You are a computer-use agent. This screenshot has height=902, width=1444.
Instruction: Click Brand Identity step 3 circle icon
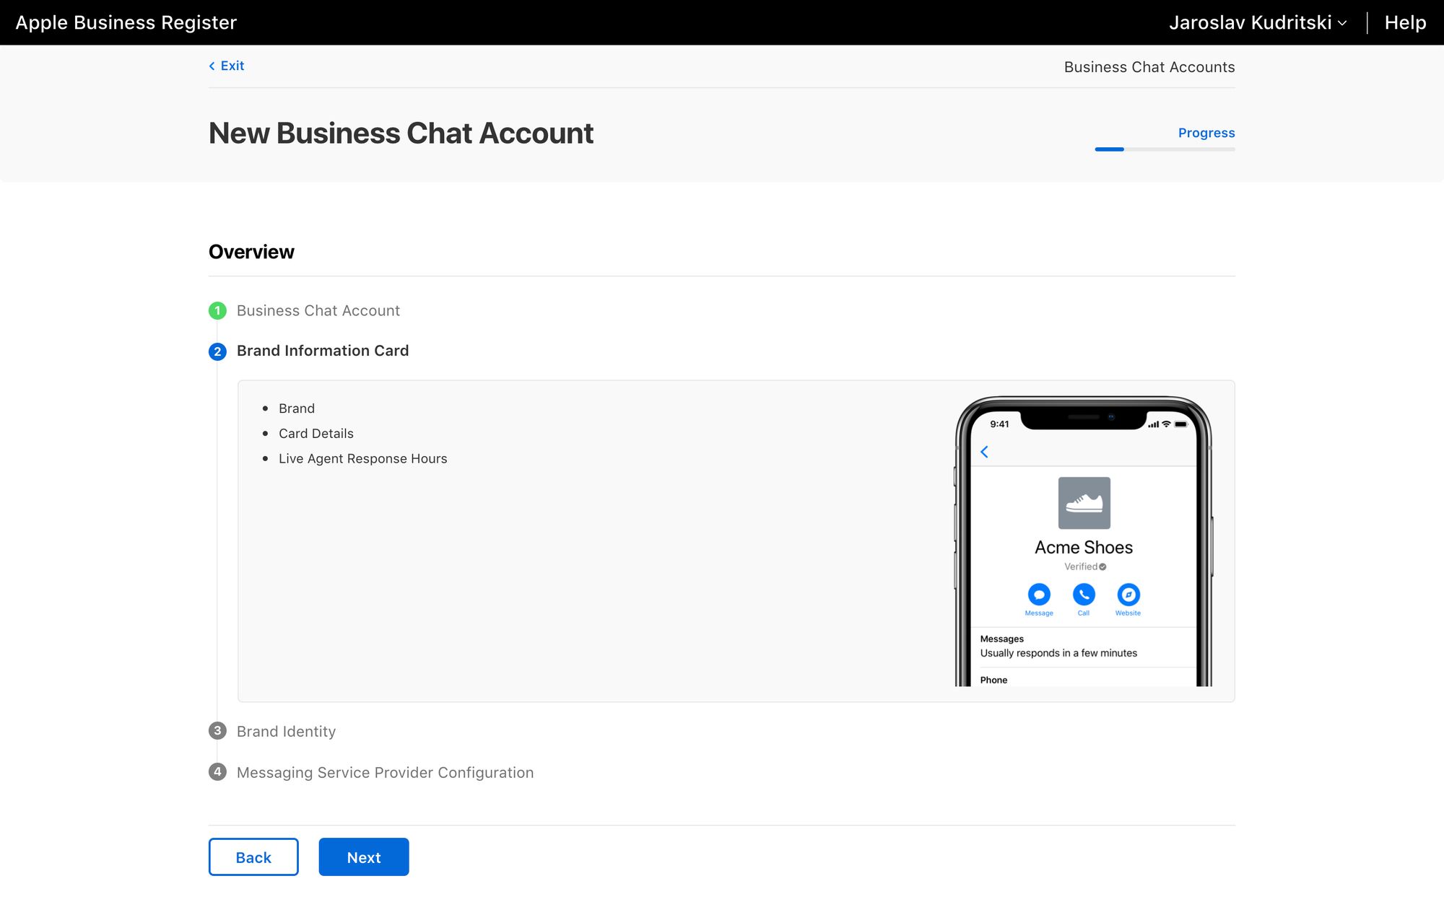[217, 730]
